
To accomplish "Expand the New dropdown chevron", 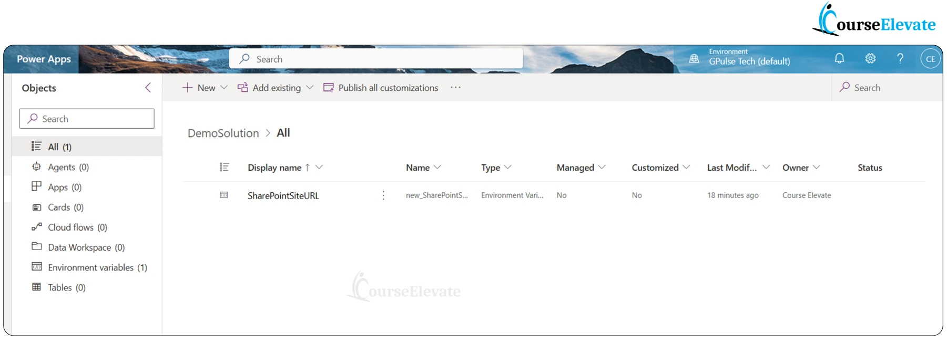I will click(x=224, y=88).
